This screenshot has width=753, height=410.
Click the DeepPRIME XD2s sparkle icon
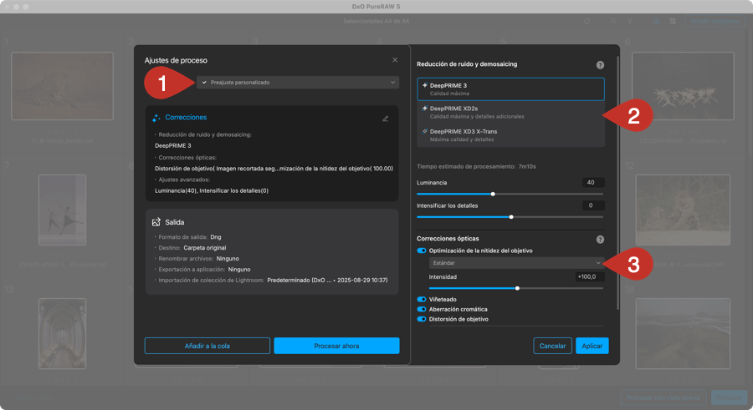pos(424,109)
